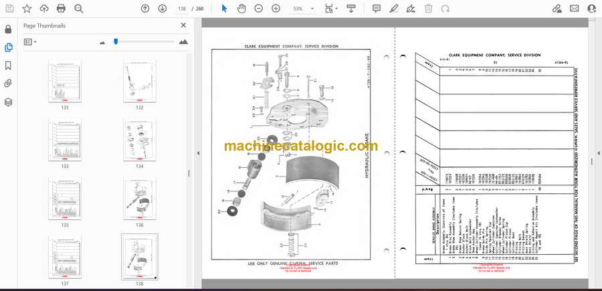Edit the current page number field
This screenshot has height=291, width=602.
click(x=182, y=9)
